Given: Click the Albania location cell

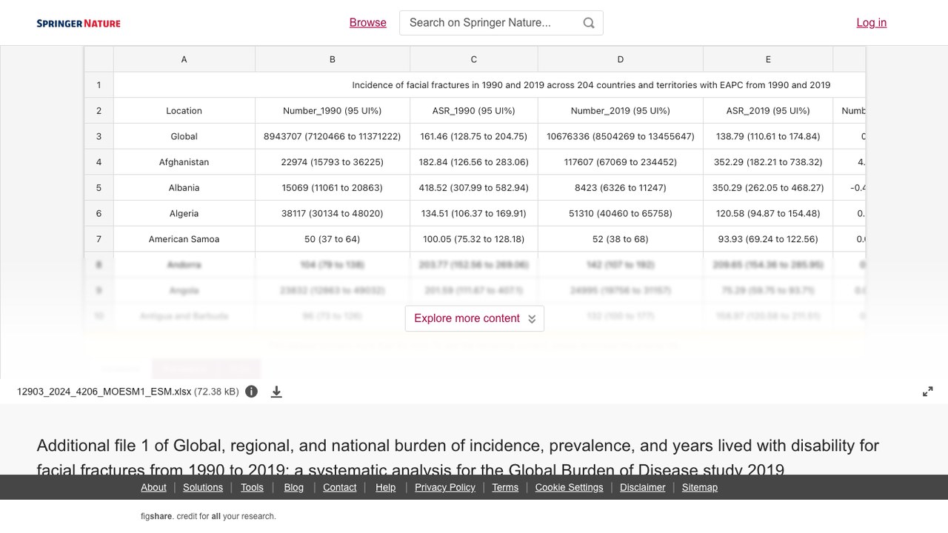Looking at the screenshot, I should [x=184, y=188].
